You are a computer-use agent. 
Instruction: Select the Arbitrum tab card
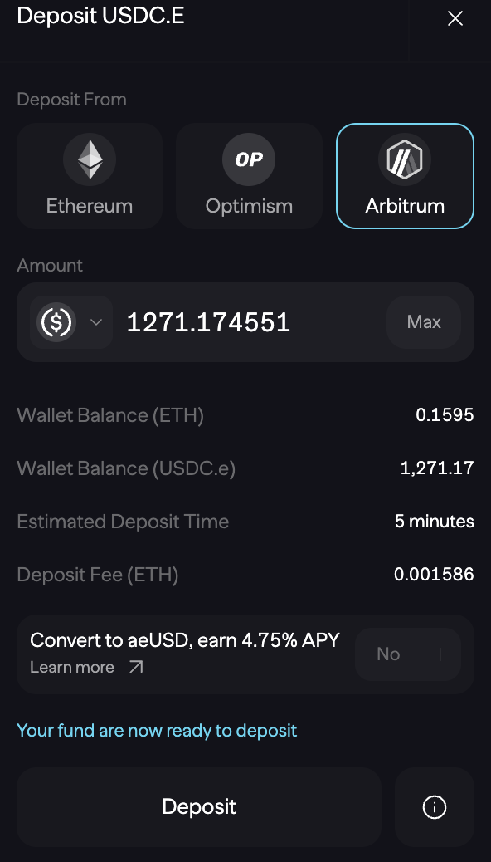[405, 175]
